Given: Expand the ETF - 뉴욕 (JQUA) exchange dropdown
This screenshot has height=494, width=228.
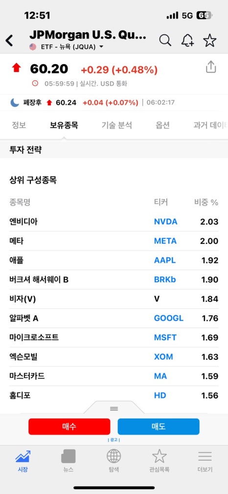Looking at the screenshot, I should [x=67, y=47].
